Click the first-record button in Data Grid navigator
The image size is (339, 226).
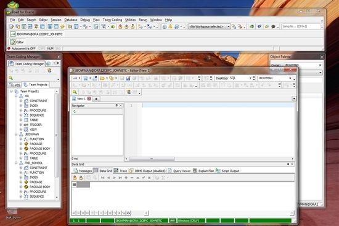pyautogui.click(x=103, y=177)
